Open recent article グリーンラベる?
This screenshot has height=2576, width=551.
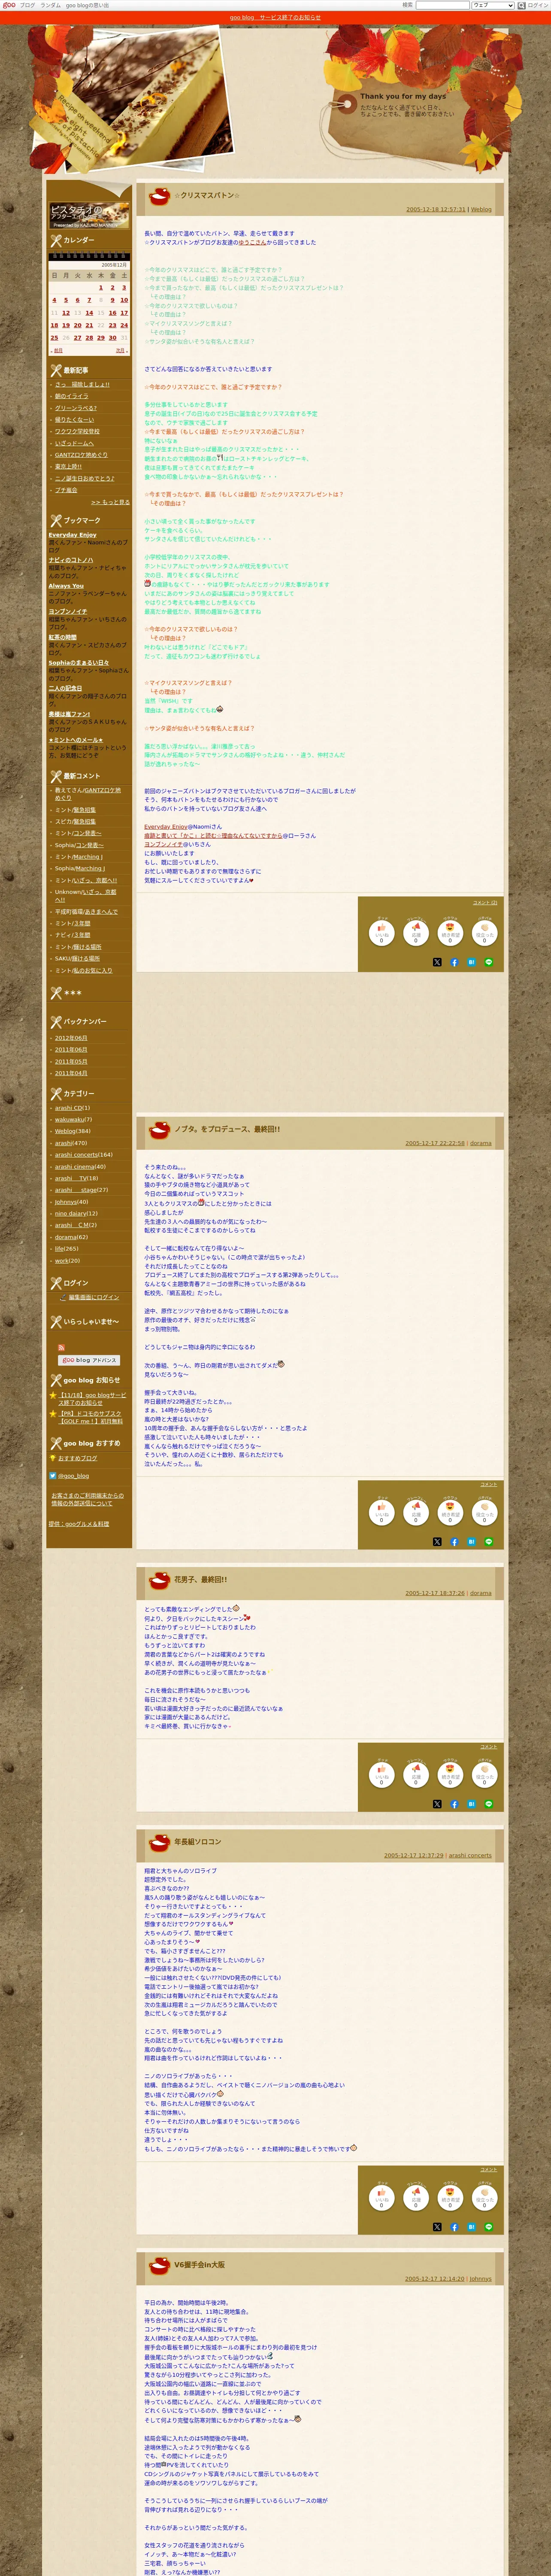[76, 408]
